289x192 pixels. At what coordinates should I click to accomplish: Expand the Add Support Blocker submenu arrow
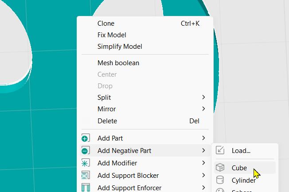(203, 176)
